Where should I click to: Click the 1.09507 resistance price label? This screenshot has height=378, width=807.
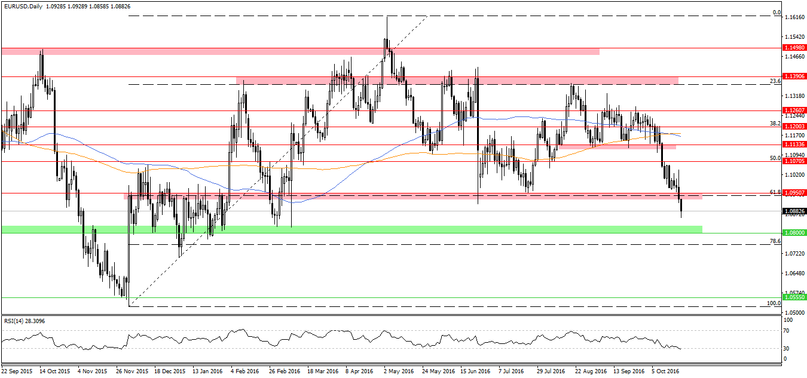(x=794, y=193)
